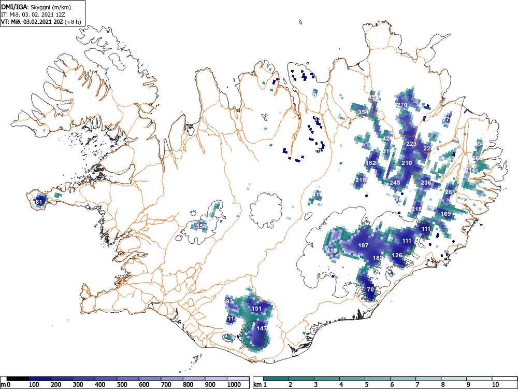Click the 169 visibility value on the map
Viewport: 518px width, 389px height.
click(445, 213)
